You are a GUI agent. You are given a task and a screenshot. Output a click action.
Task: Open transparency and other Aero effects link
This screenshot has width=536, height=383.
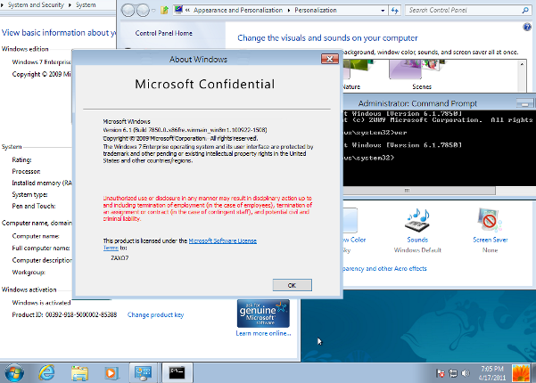click(385, 269)
